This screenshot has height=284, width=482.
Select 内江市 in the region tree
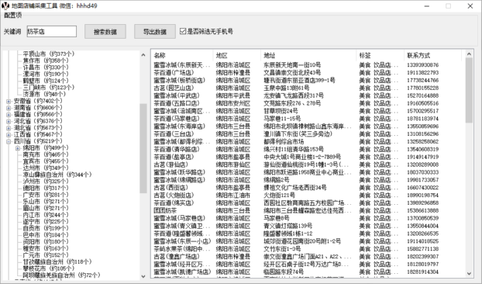pyautogui.click(x=46, y=215)
